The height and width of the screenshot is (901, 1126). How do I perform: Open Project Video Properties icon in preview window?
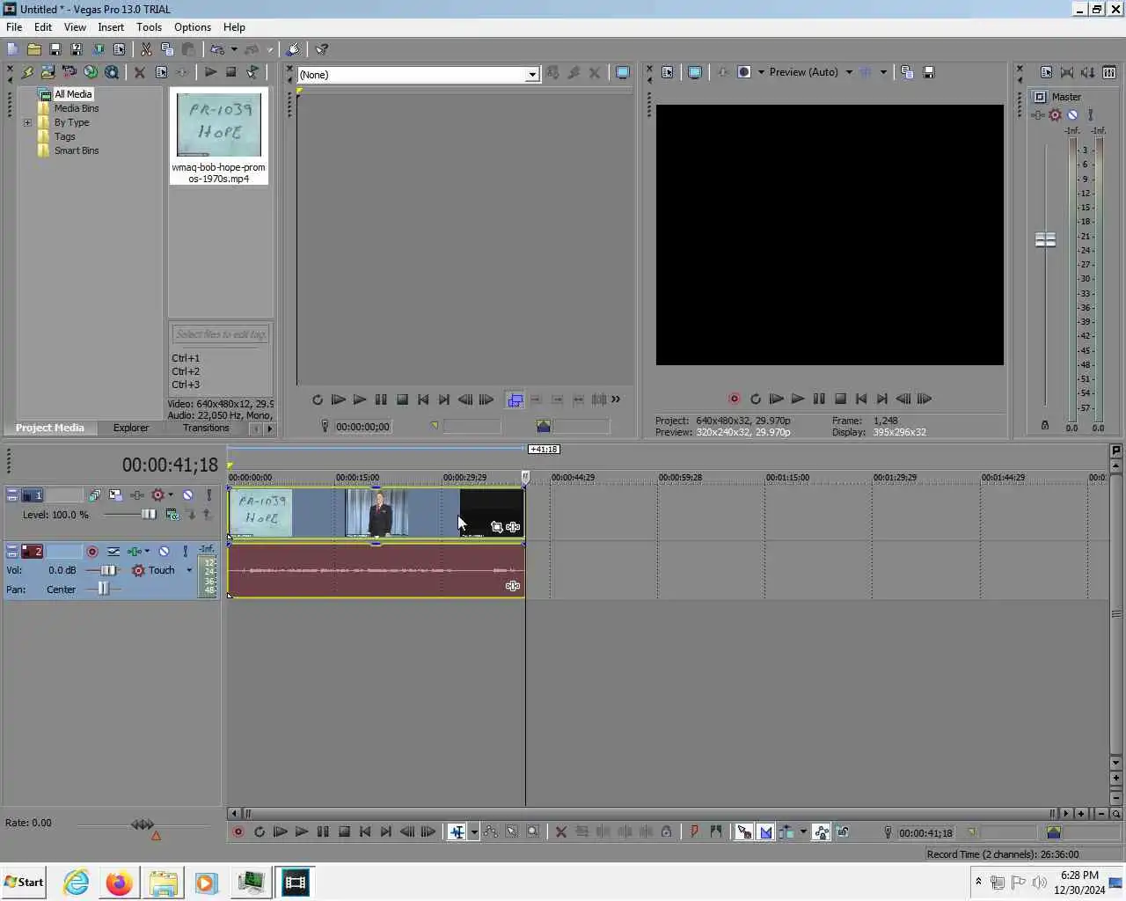pyautogui.click(x=667, y=72)
